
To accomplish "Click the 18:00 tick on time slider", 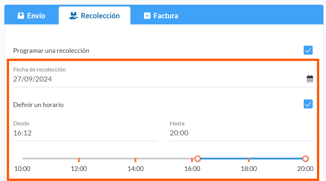I will click(x=249, y=160).
